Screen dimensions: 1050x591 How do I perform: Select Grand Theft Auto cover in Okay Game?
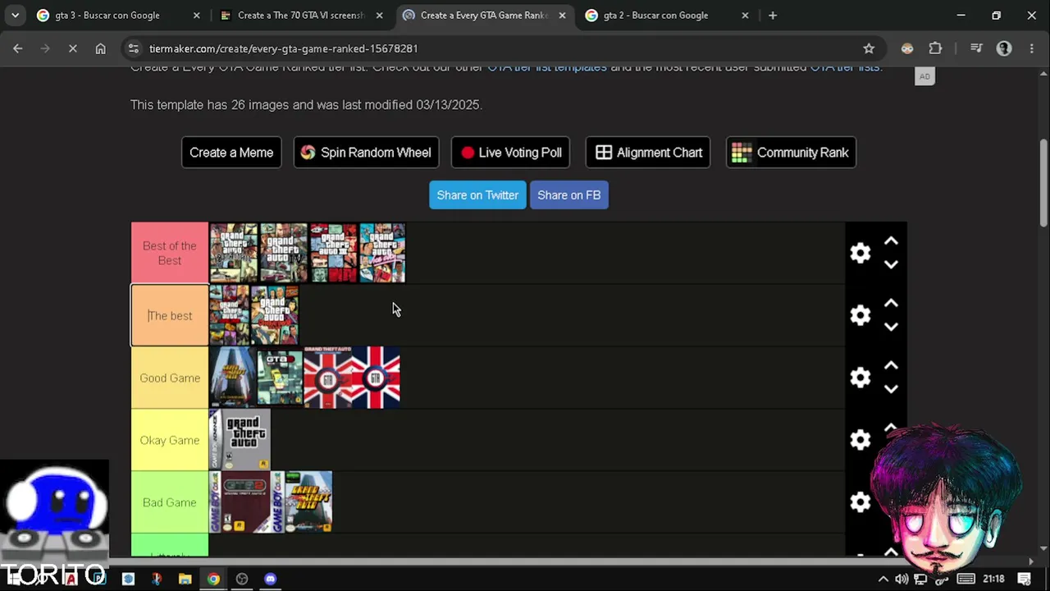[x=240, y=440]
